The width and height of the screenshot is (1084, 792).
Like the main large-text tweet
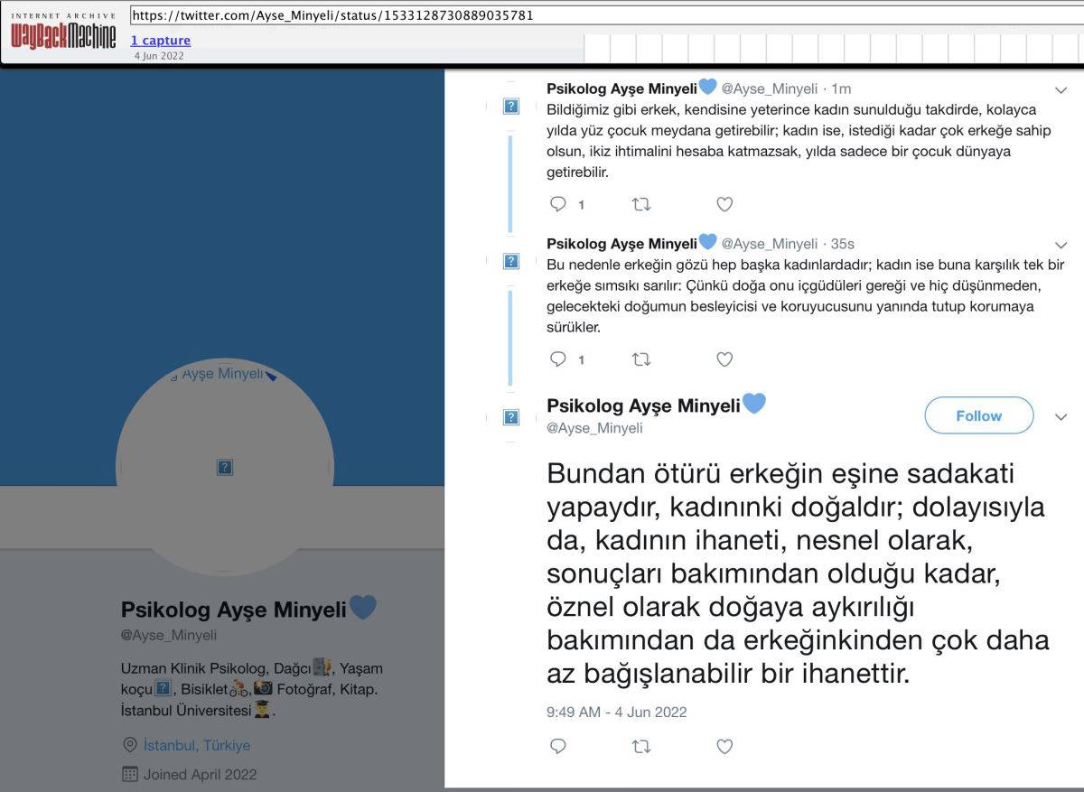tap(724, 746)
